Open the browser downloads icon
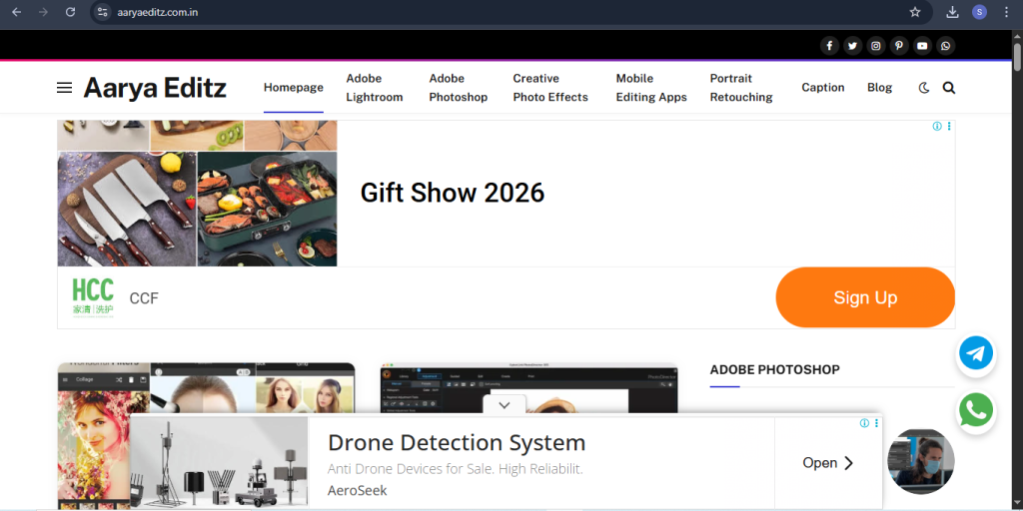The width and height of the screenshot is (1023, 511). point(952,12)
